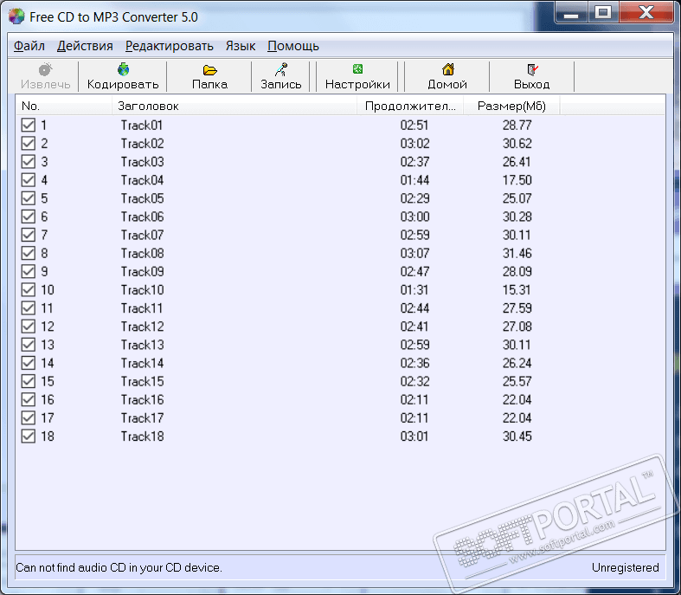Toggle checkbox for track 3
This screenshot has width=681, height=595.
click(x=29, y=161)
